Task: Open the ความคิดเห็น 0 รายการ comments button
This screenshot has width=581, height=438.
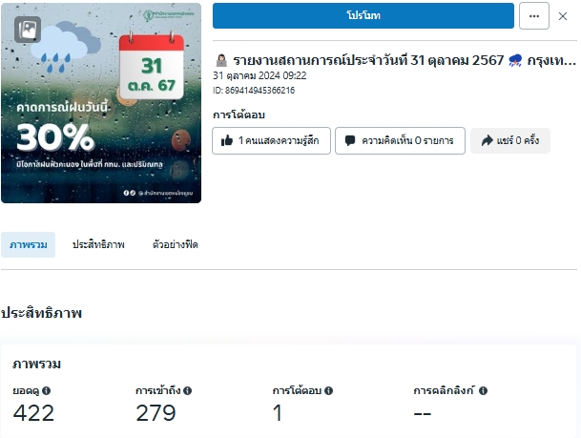Action: (x=400, y=141)
